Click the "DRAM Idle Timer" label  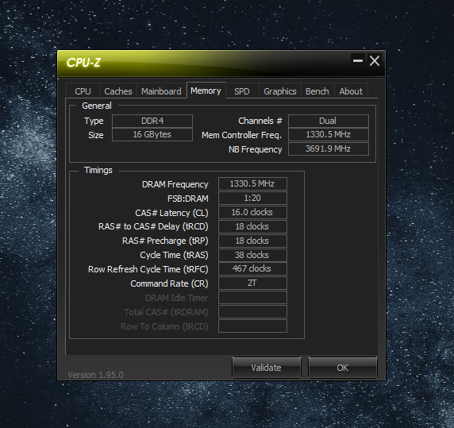pyautogui.click(x=177, y=298)
